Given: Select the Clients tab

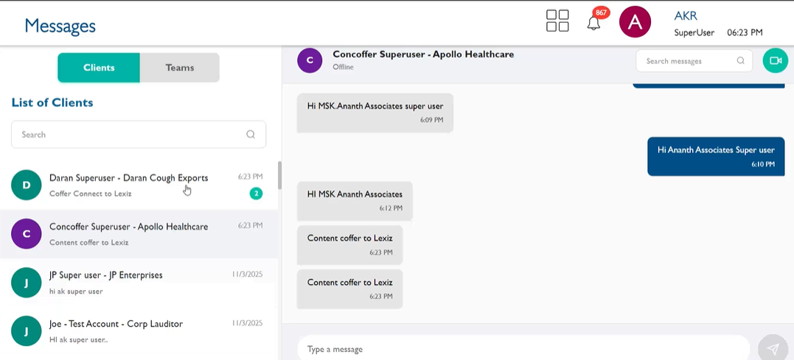Looking at the screenshot, I should pos(99,68).
